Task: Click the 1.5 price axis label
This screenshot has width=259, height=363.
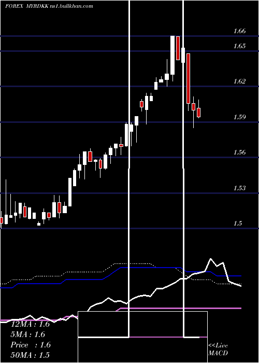Action: pyautogui.click(x=238, y=223)
